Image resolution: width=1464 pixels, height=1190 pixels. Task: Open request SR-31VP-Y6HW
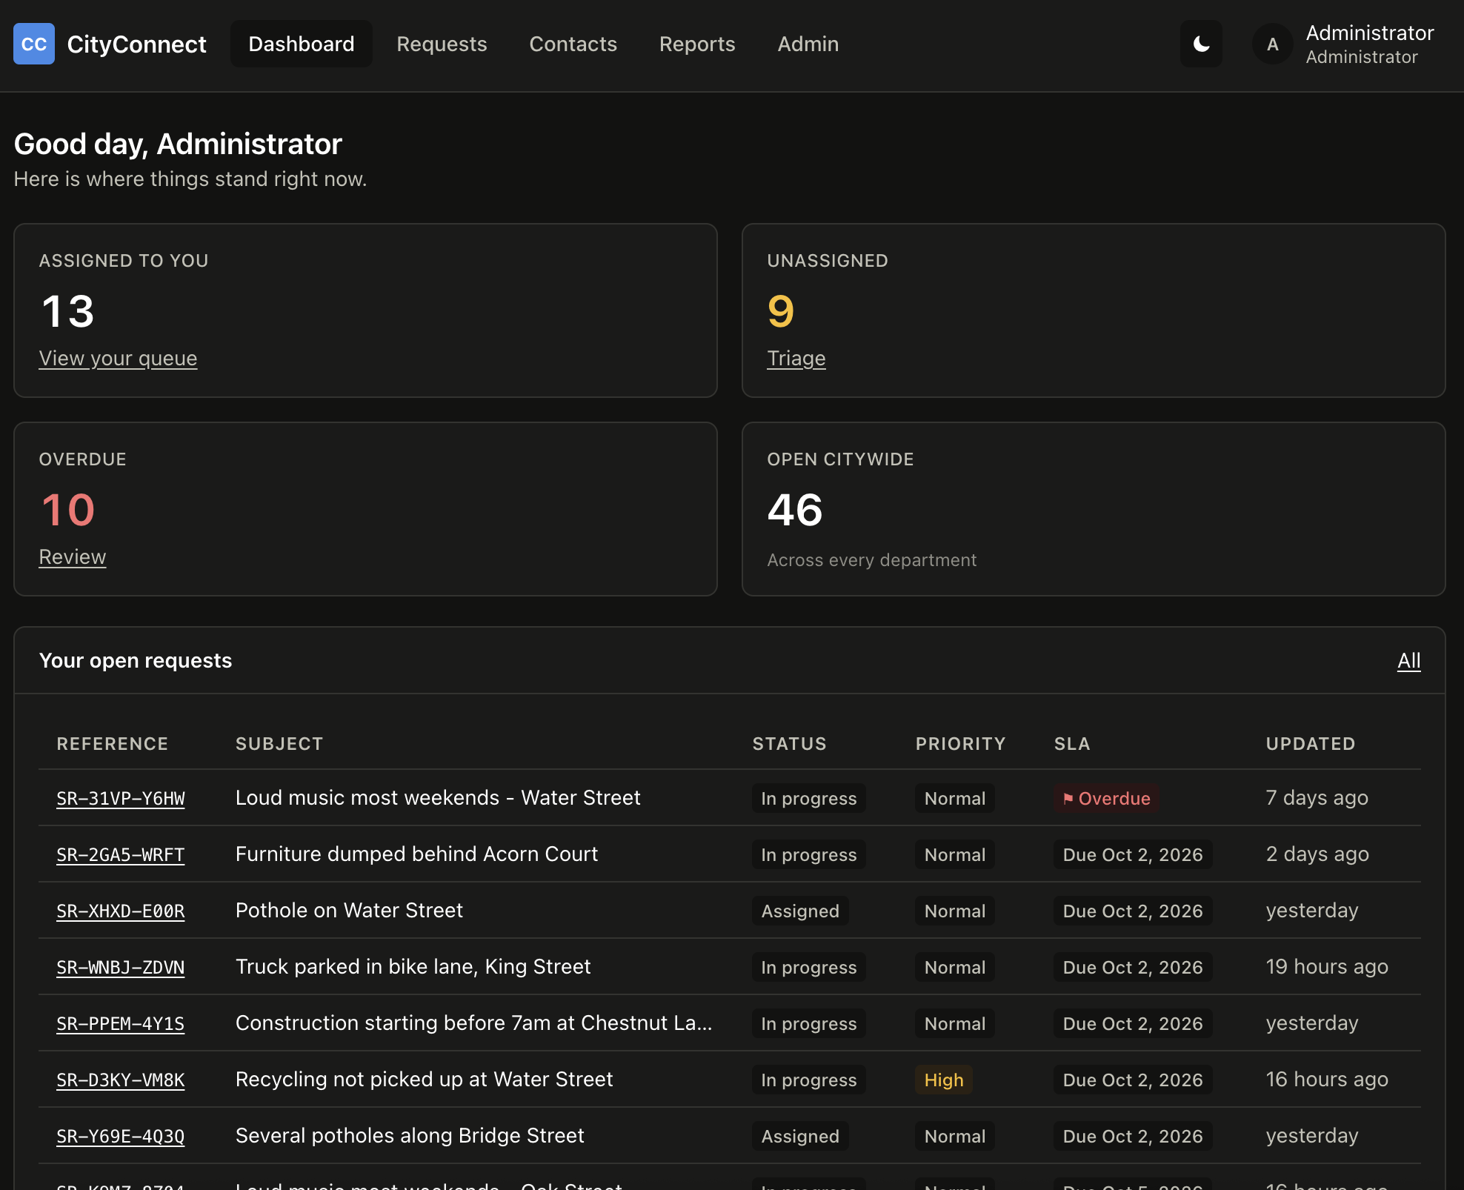tap(121, 798)
